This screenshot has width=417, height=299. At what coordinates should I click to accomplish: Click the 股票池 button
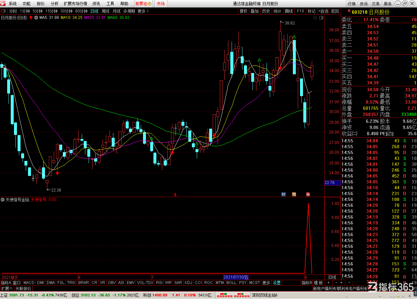(x=143, y=4)
